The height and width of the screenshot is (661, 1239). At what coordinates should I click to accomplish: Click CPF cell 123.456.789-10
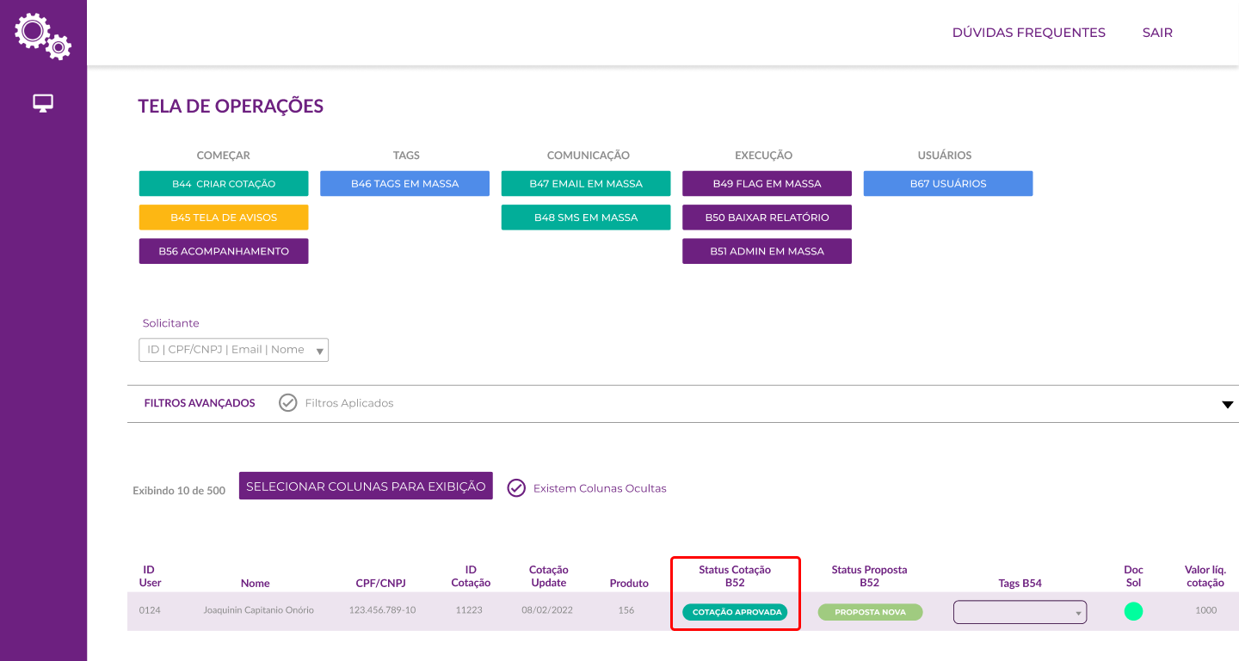(x=382, y=610)
